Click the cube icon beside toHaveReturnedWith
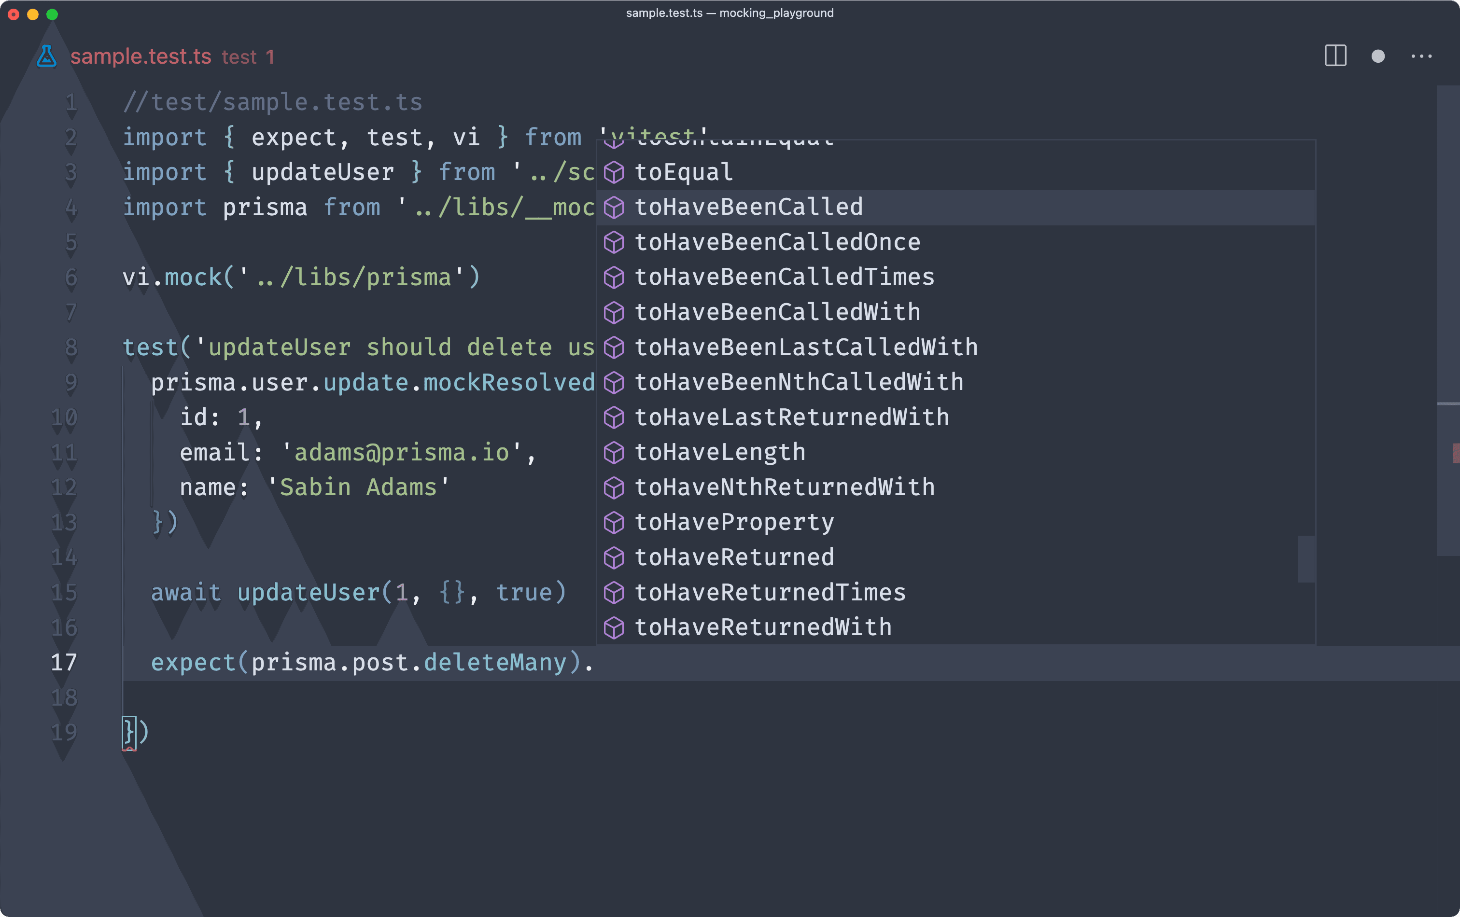1460x917 pixels. pos(614,627)
